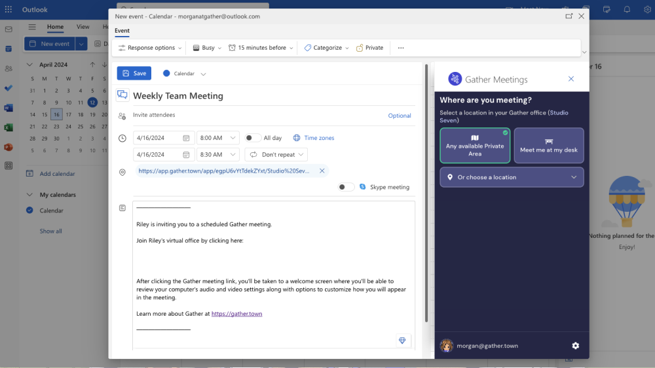This screenshot has width=655, height=368.
Task: Open end date calendar picker icon
Action: (x=186, y=155)
